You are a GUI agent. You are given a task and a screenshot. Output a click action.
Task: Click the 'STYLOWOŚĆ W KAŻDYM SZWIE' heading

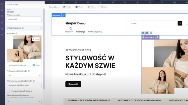[x=90, y=62]
